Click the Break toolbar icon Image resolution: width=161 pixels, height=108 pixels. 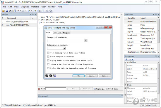tap(51, 11)
